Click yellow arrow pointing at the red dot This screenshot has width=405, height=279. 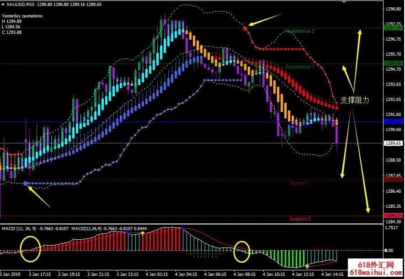pyautogui.click(x=267, y=21)
